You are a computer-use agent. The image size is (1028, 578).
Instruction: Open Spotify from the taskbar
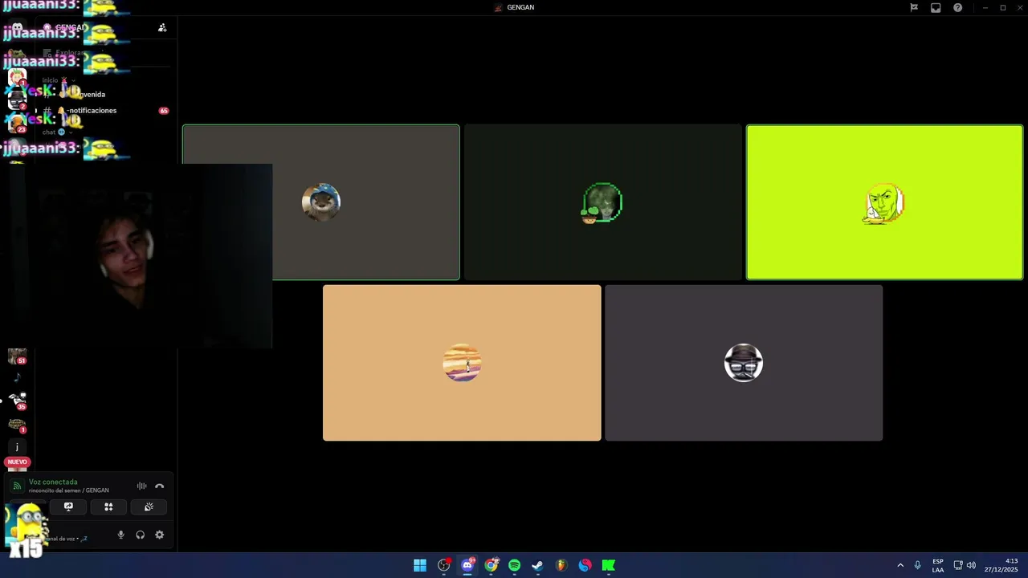514,565
